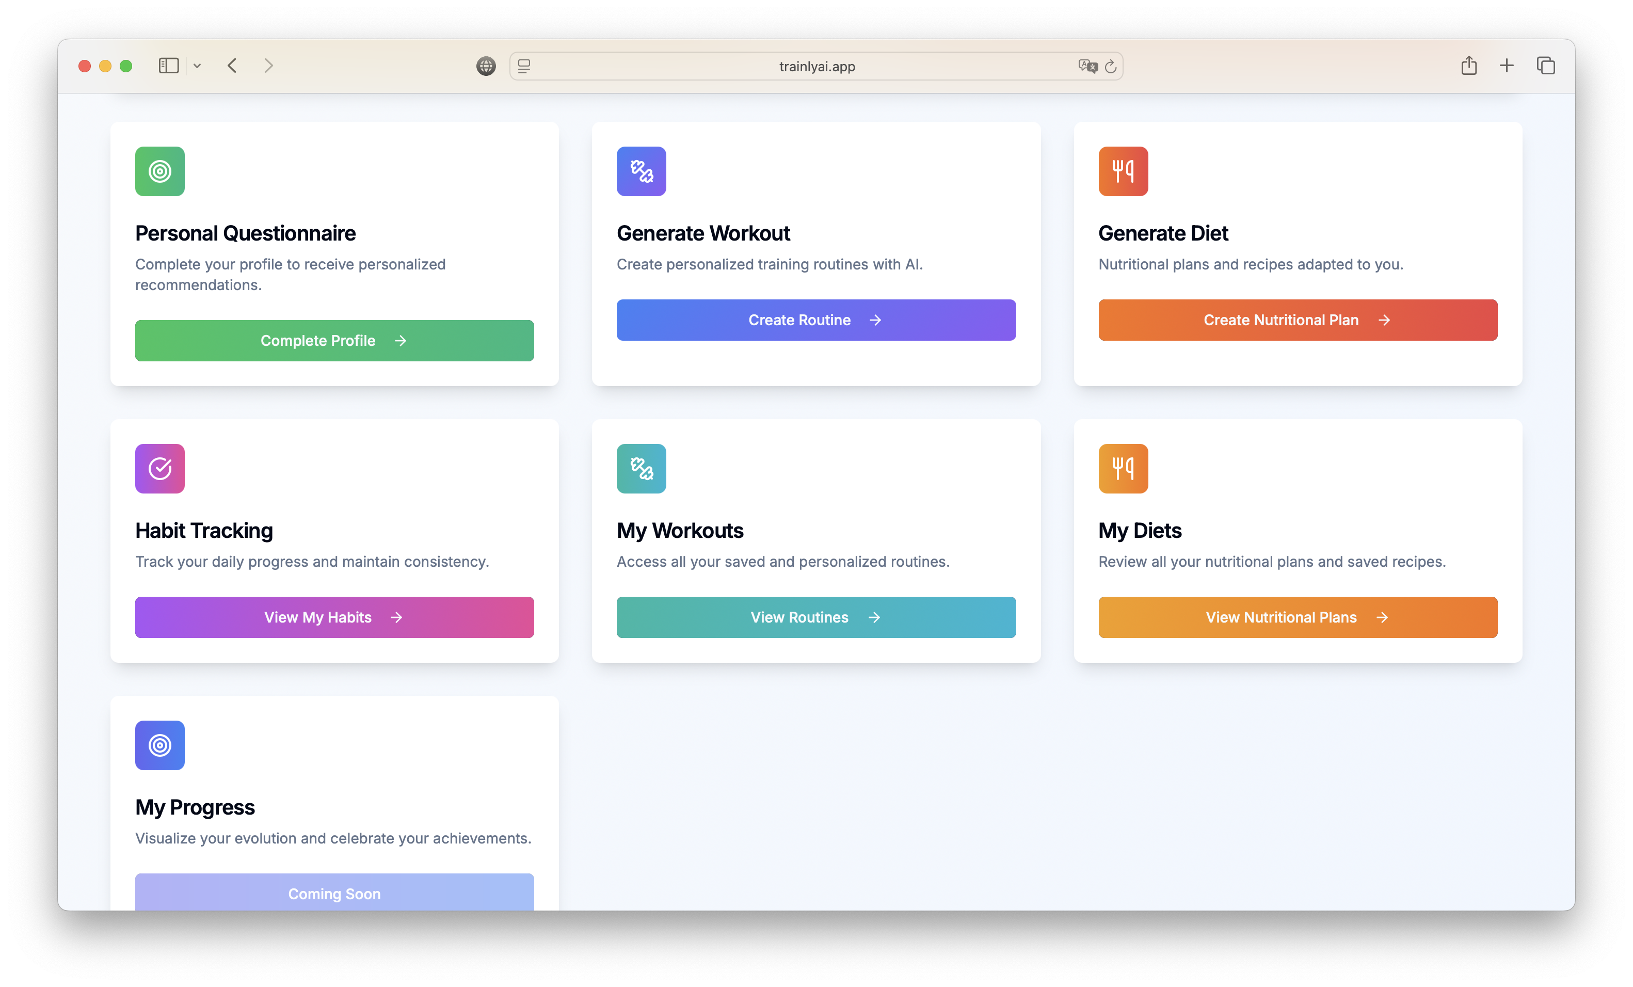Image resolution: width=1633 pixels, height=987 pixels.
Task: Click text 'Access all your saved and personalized routines.'
Action: [783, 562]
